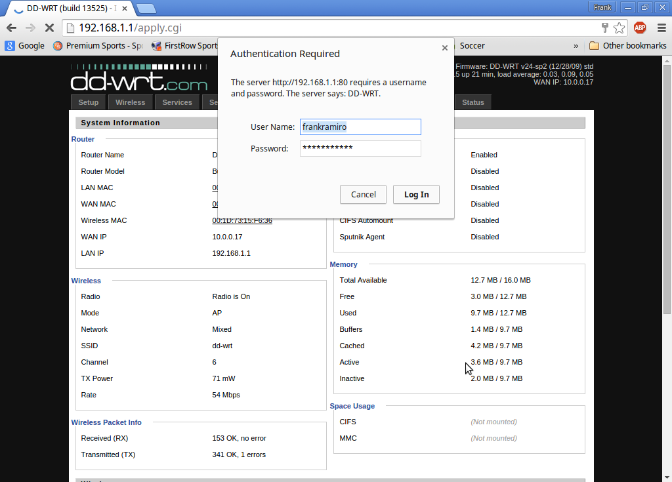Open the Other bookmarks folder
The width and height of the screenshot is (672, 482).
[x=628, y=45]
